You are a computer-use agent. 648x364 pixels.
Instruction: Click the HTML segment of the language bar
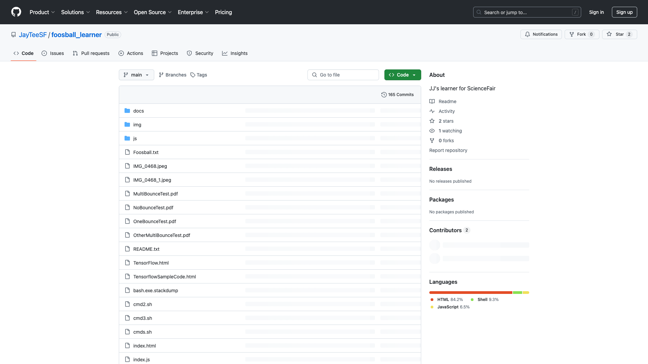click(x=470, y=293)
